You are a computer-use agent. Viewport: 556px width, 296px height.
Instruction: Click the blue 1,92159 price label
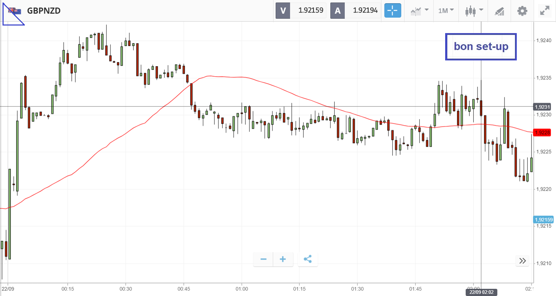[543, 220]
